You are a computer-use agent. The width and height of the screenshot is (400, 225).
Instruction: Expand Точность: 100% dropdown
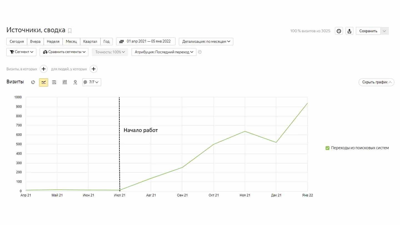click(110, 52)
